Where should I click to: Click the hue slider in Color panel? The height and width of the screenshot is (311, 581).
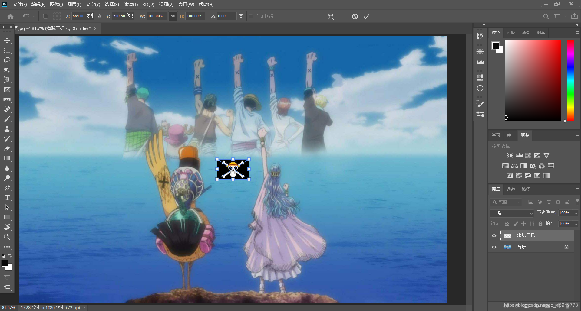click(x=571, y=81)
